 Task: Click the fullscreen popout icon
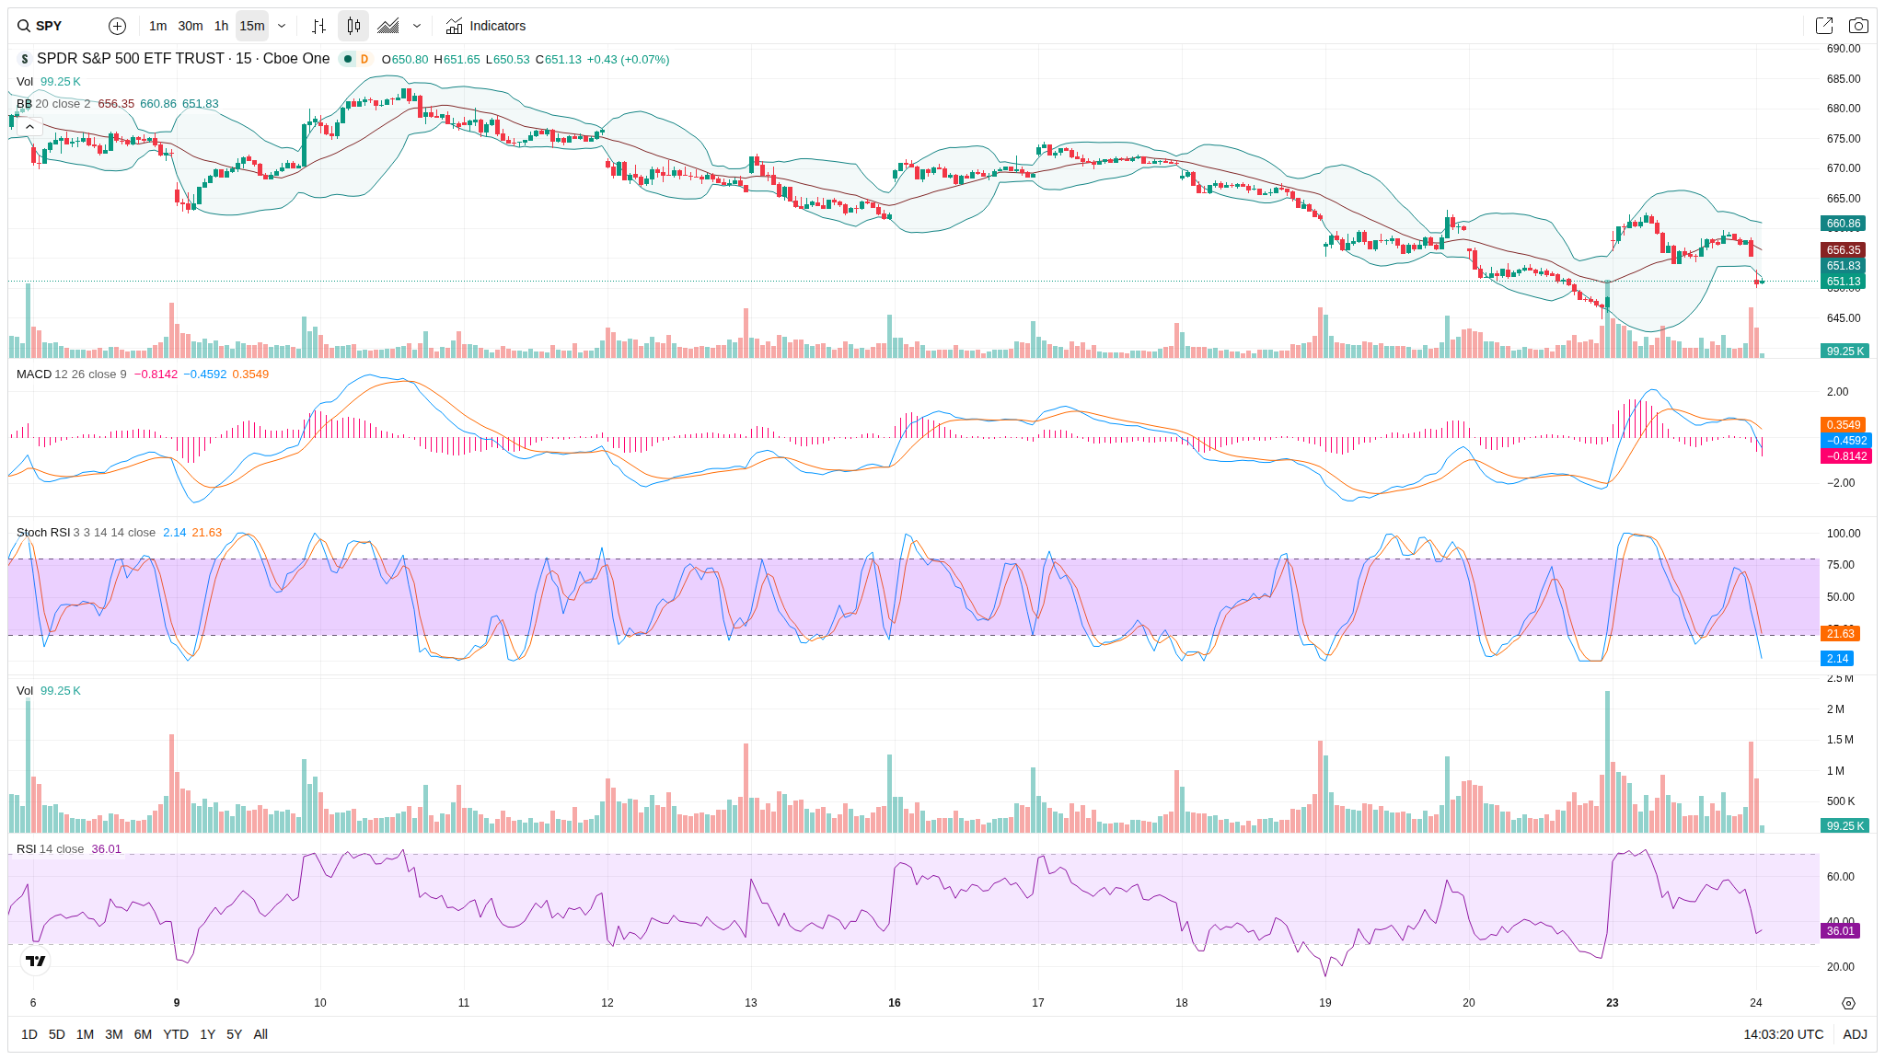click(x=1823, y=26)
